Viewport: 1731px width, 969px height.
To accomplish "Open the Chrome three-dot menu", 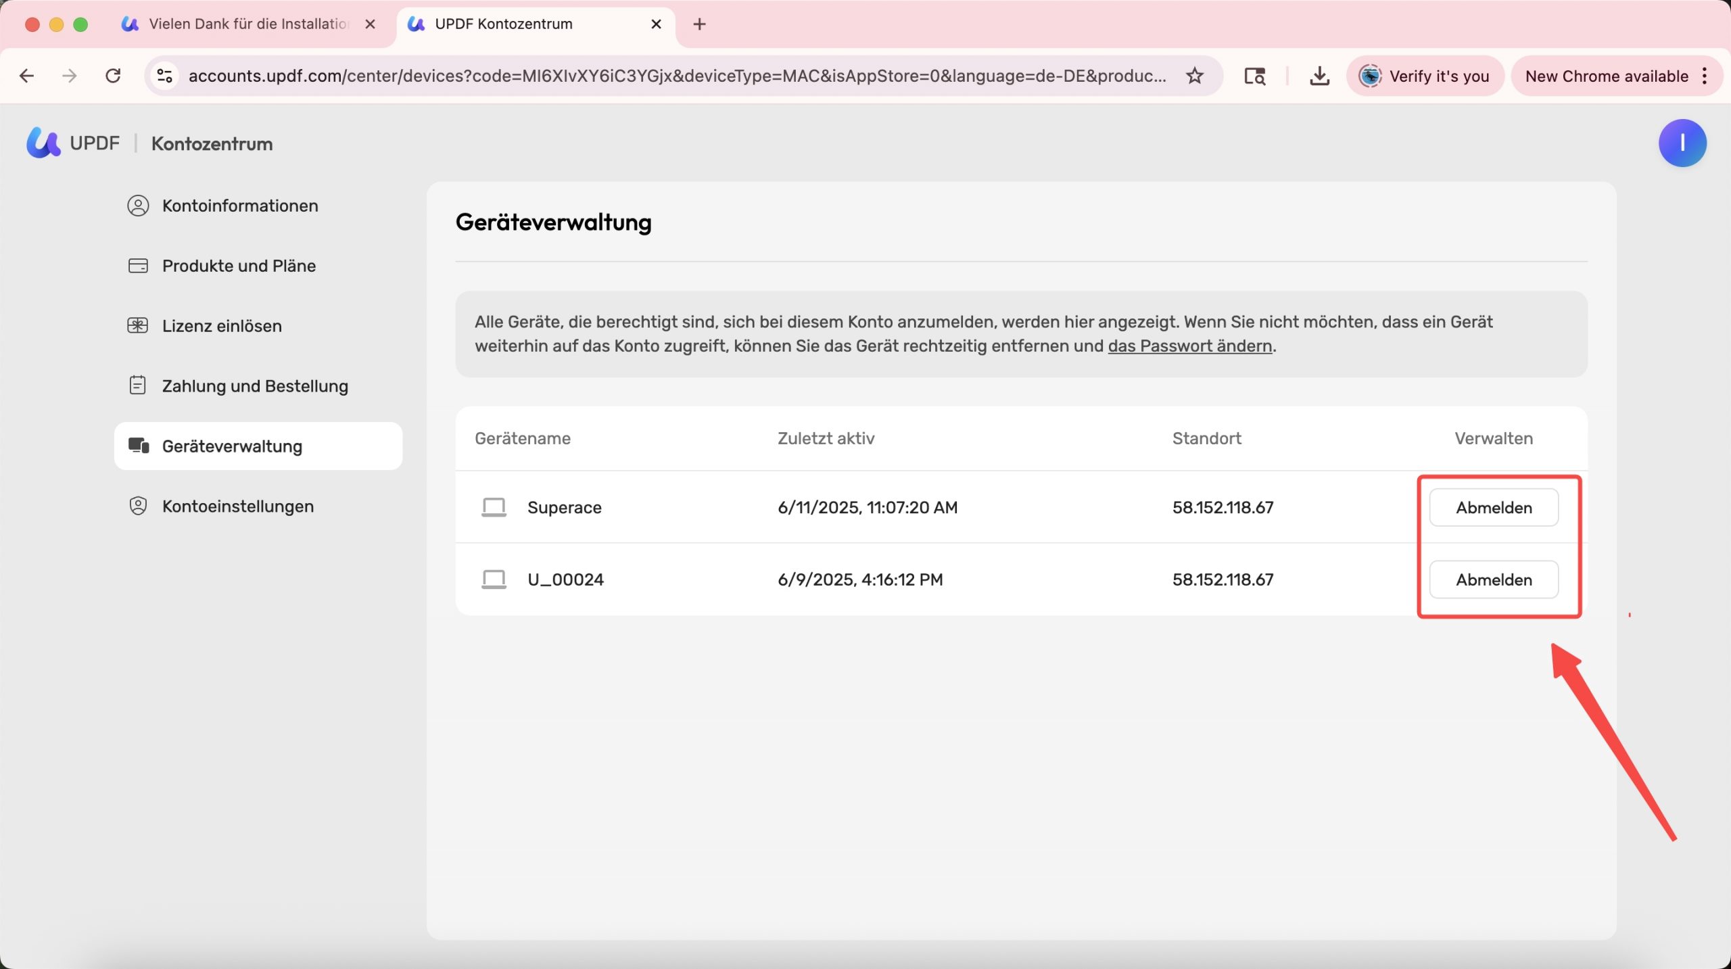I will point(1705,76).
